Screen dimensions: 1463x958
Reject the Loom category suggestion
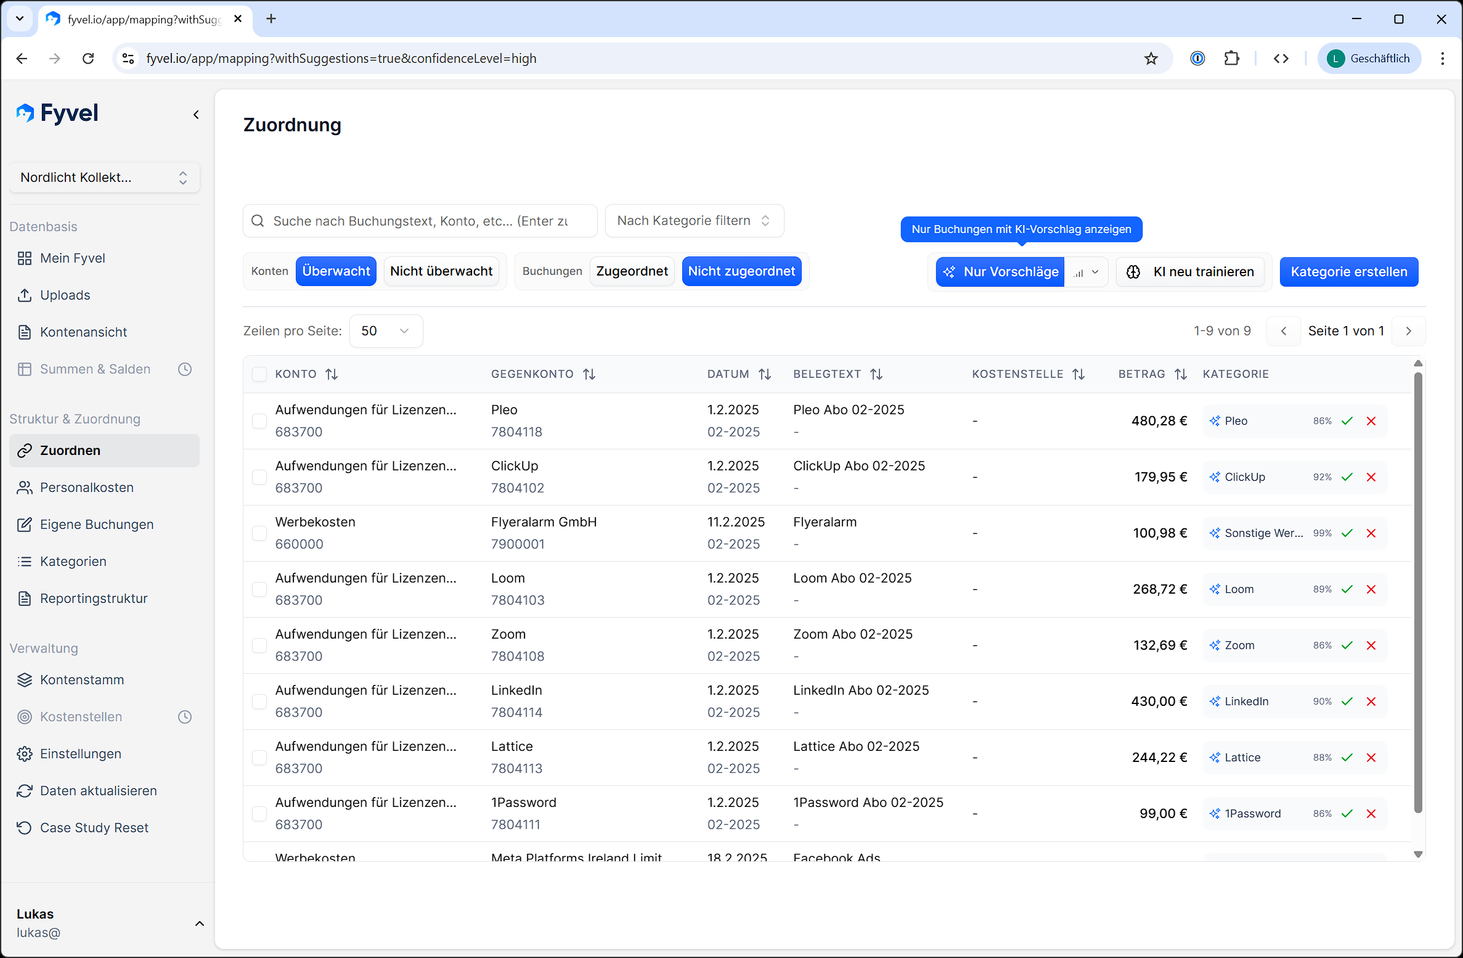coord(1371,589)
